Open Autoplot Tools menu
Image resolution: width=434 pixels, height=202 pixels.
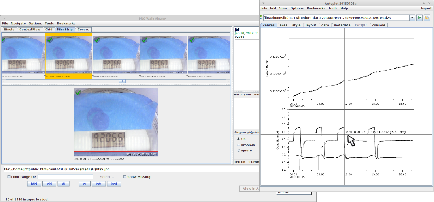[333, 9]
